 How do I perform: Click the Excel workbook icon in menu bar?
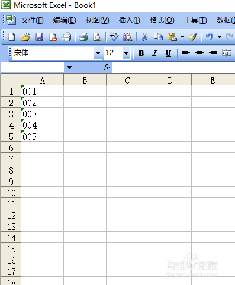click(x=10, y=20)
